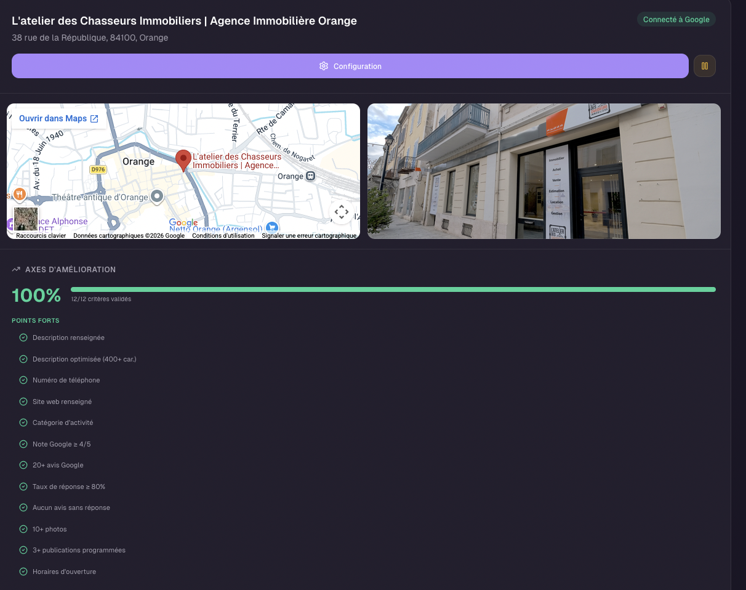Click the text Note Google ≥ 4/5

pyautogui.click(x=62, y=444)
